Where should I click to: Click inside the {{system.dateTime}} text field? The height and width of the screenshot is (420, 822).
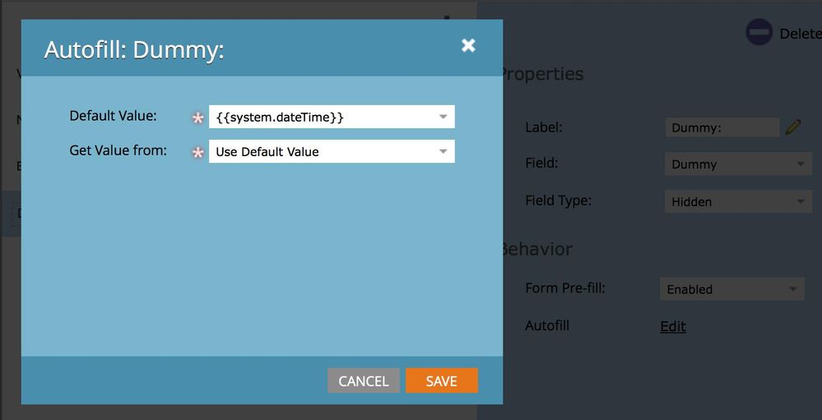click(x=321, y=117)
